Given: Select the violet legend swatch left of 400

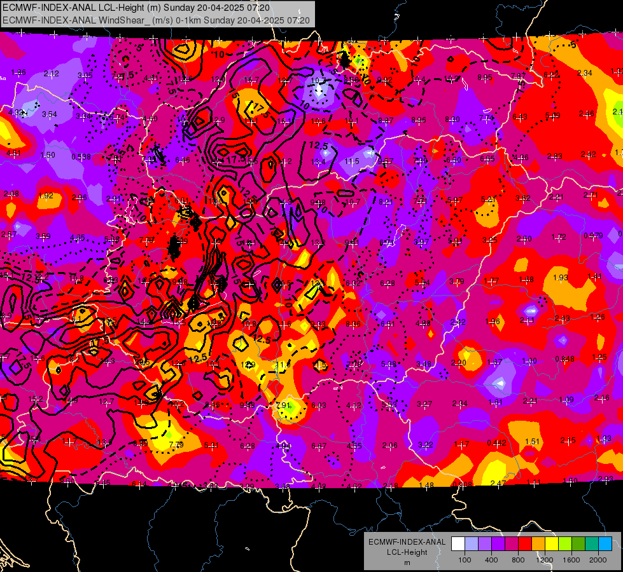Looking at the screenshot, I should [485, 544].
